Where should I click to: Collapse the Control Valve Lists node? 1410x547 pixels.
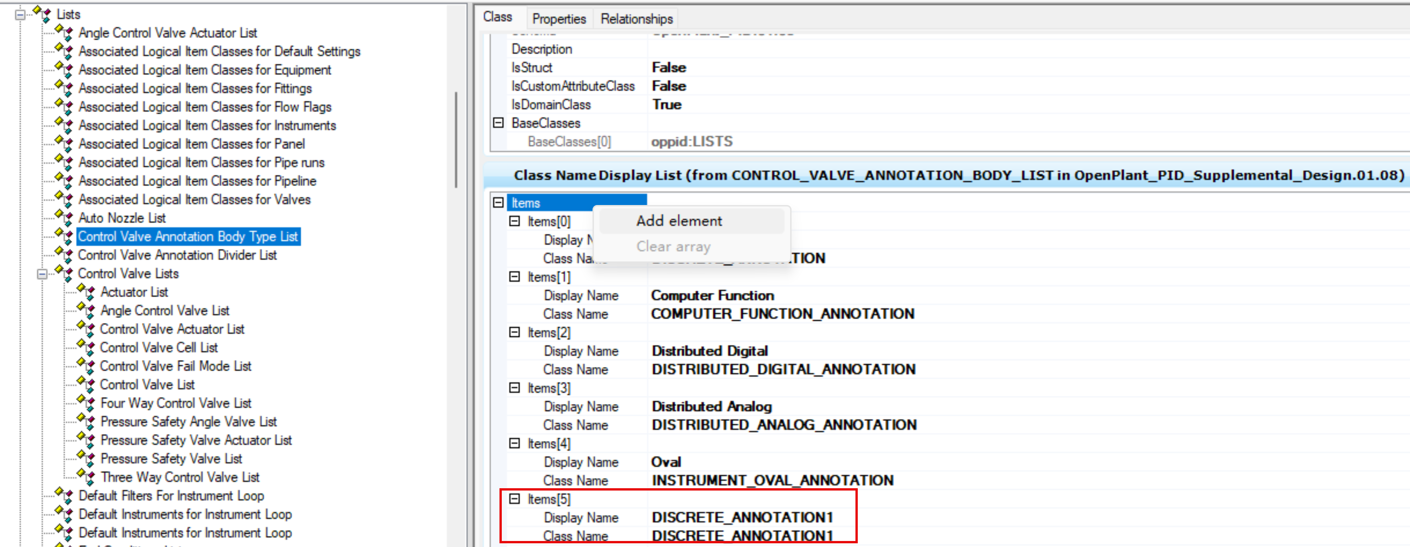42,274
